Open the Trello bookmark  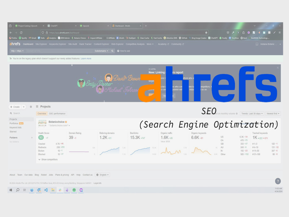coord(41,38)
